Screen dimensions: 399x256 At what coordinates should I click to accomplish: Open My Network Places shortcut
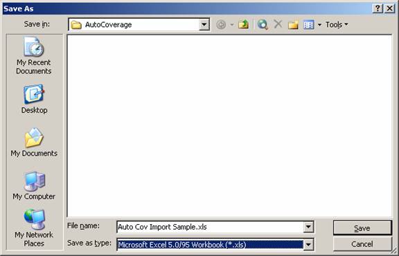[x=34, y=228]
